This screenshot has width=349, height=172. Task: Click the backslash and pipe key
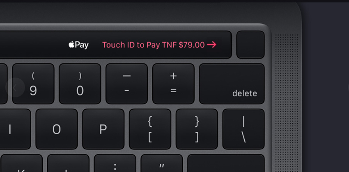coord(243,129)
